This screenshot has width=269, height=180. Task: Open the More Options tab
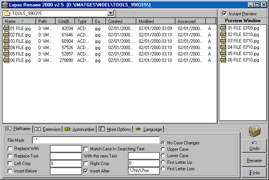[x=115, y=129]
